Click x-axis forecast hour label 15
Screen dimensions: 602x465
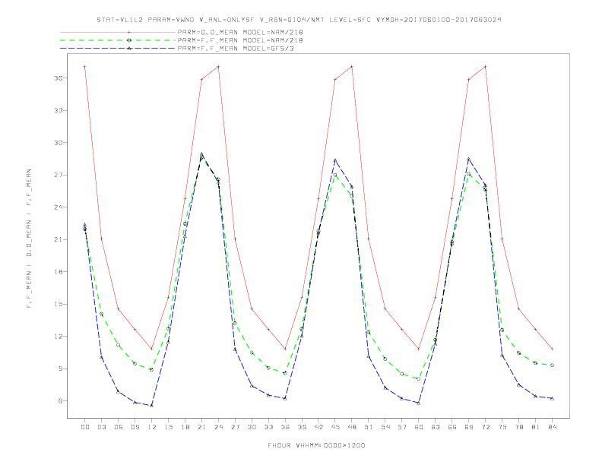[168, 427]
